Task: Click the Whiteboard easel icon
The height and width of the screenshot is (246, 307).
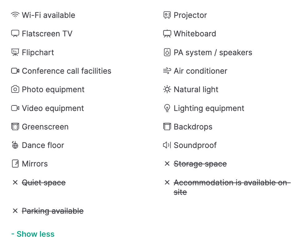Action: pos(167,34)
